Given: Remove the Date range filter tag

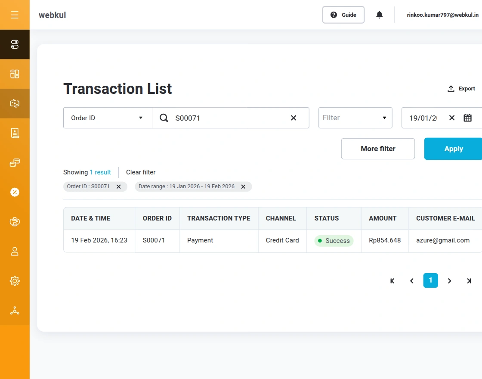Looking at the screenshot, I should point(244,186).
